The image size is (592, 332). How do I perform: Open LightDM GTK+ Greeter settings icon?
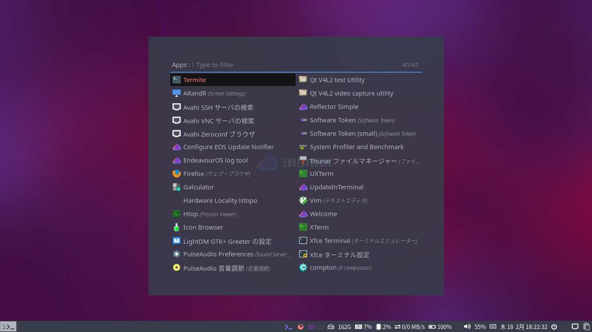pyautogui.click(x=176, y=241)
